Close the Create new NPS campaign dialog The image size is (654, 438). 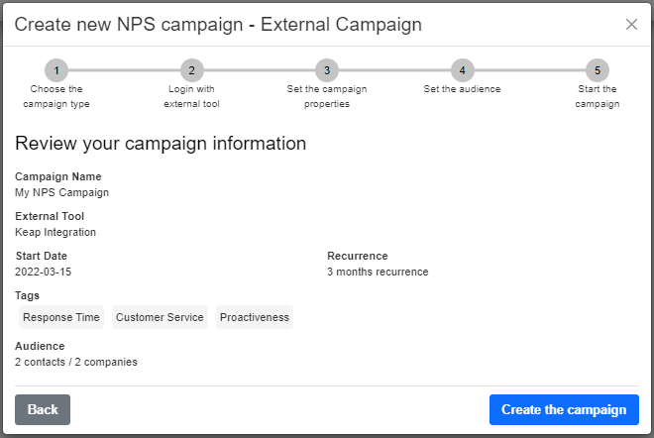631,24
